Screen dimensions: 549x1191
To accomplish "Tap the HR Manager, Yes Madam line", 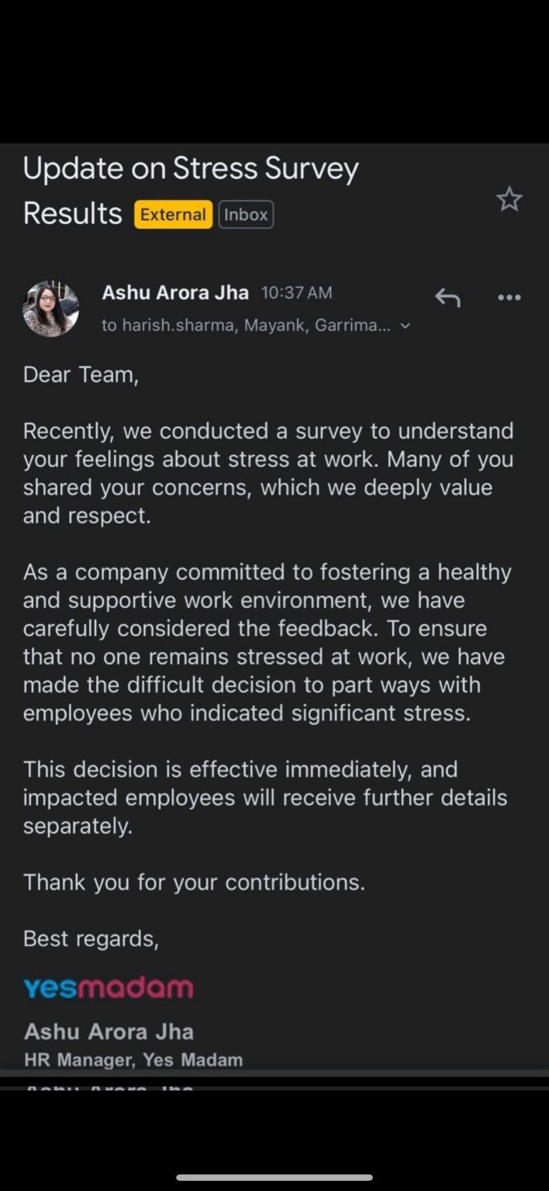I will click(133, 1060).
